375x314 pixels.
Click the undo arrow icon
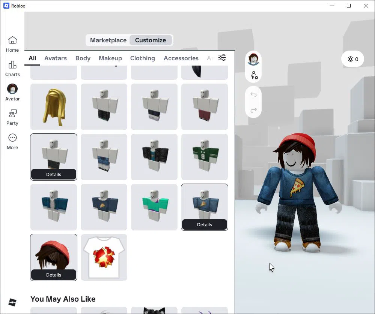(253, 94)
